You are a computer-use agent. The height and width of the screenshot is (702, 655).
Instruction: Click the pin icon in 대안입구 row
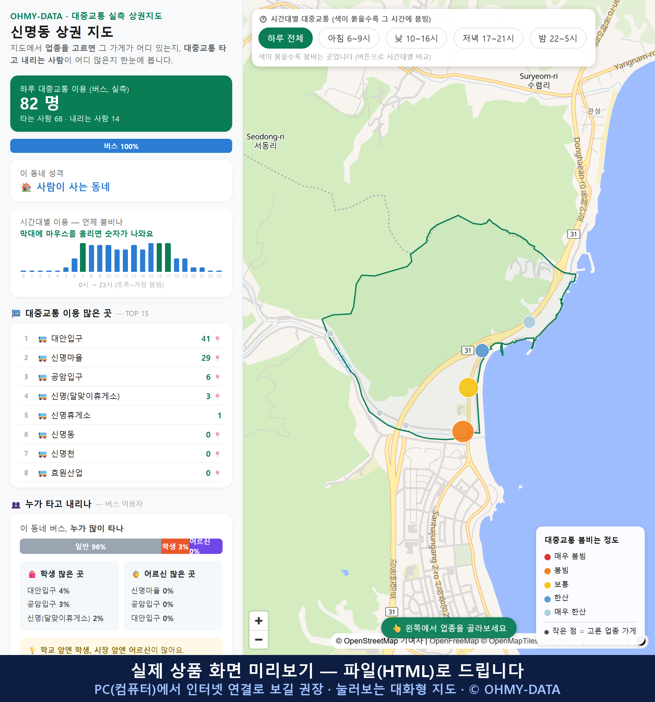tap(217, 339)
